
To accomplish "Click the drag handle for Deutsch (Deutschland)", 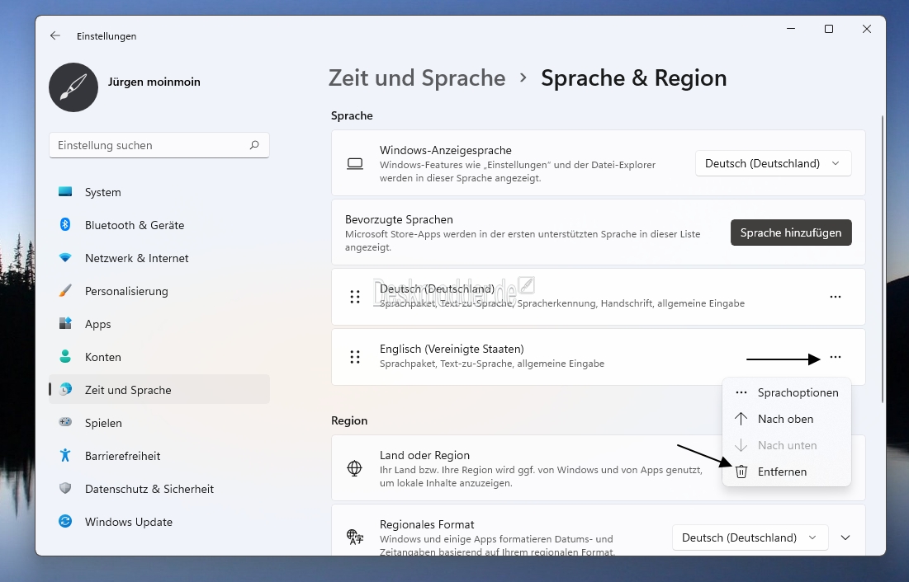I will 355,297.
